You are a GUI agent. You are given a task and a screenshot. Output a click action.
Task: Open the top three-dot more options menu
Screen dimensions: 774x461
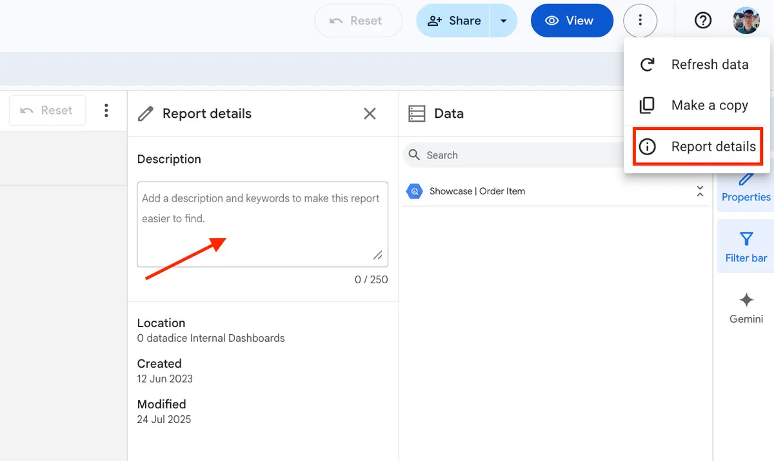click(x=640, y=21)
